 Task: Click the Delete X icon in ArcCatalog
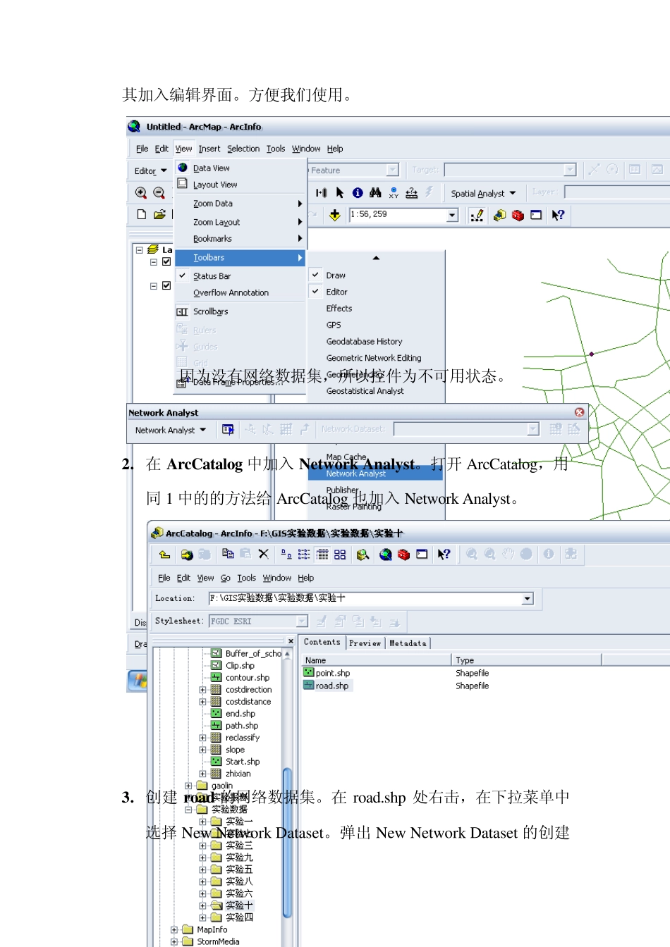click(263, 554)
